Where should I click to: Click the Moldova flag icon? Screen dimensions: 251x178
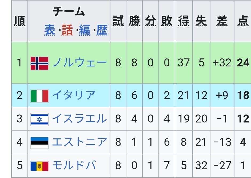tap(39, 166)
